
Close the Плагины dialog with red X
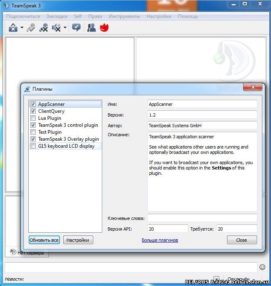[253, 87]
